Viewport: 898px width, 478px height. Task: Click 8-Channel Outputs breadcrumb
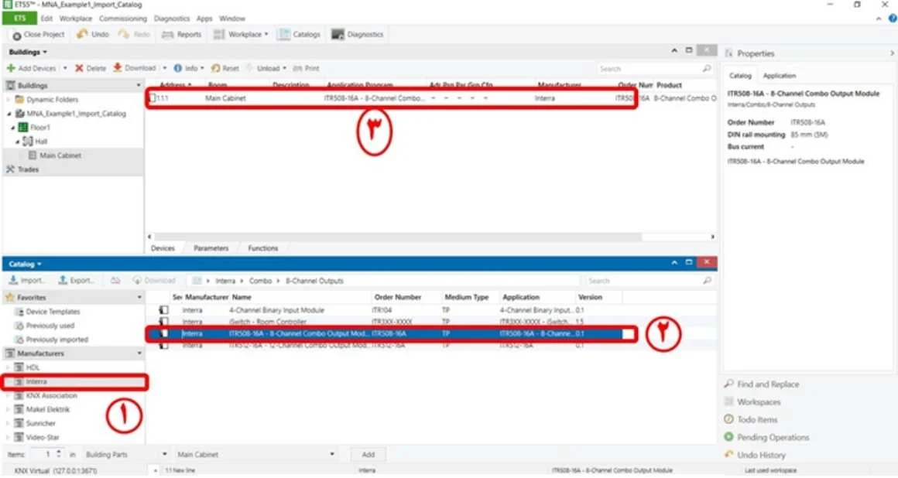tap(314, 281)
